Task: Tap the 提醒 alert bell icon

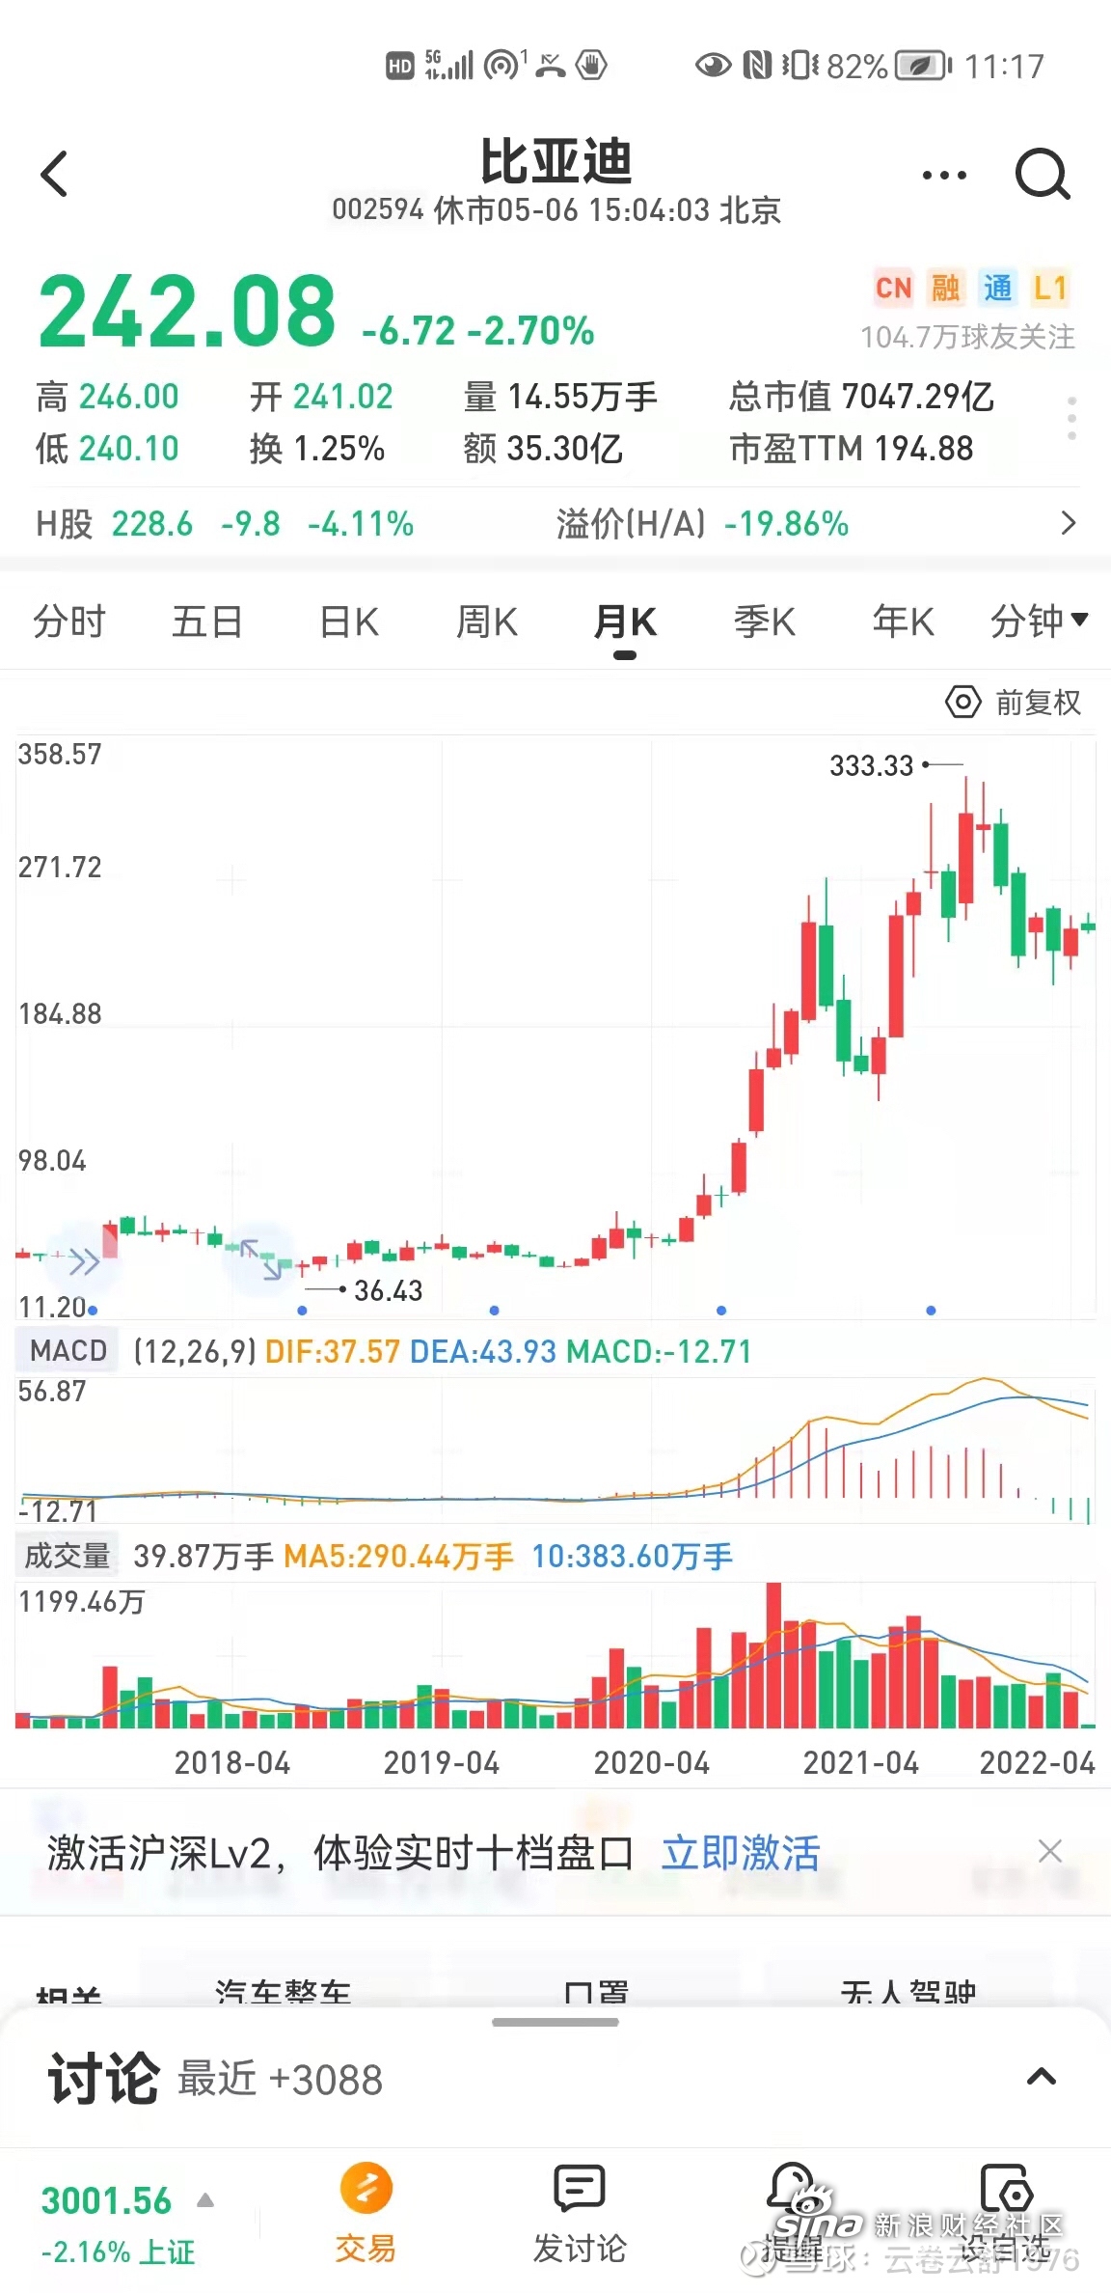Action: click(x=793, y=2213)
